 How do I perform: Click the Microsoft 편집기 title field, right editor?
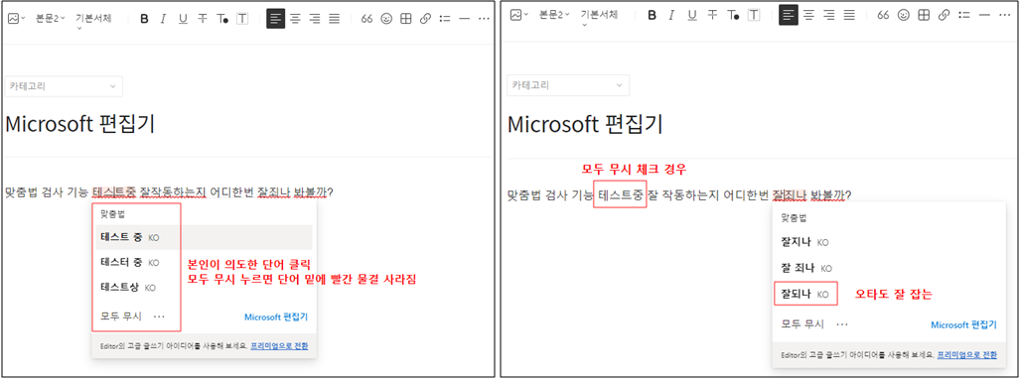585,123
